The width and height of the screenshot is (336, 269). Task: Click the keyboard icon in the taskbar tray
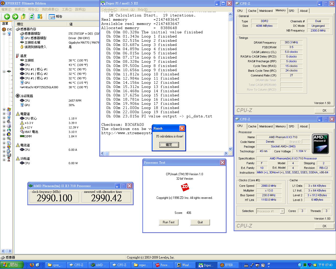pos(246,265)
